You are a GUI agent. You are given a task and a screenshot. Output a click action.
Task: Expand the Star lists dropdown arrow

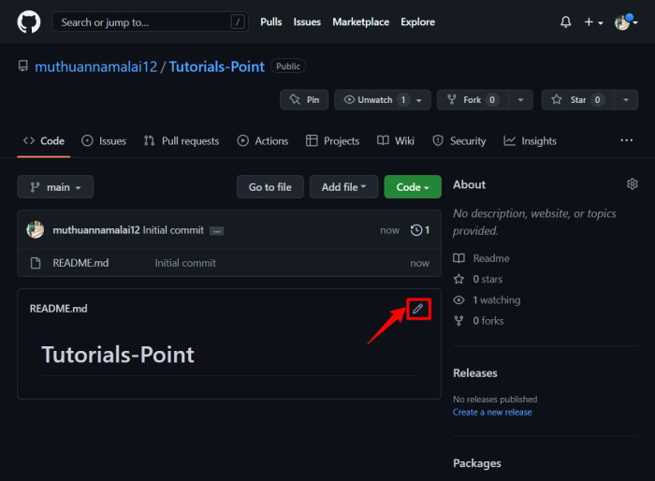click(x=626, y=100)
